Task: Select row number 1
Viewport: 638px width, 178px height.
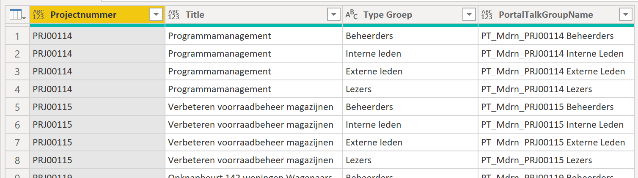Action: pos(17,36)
